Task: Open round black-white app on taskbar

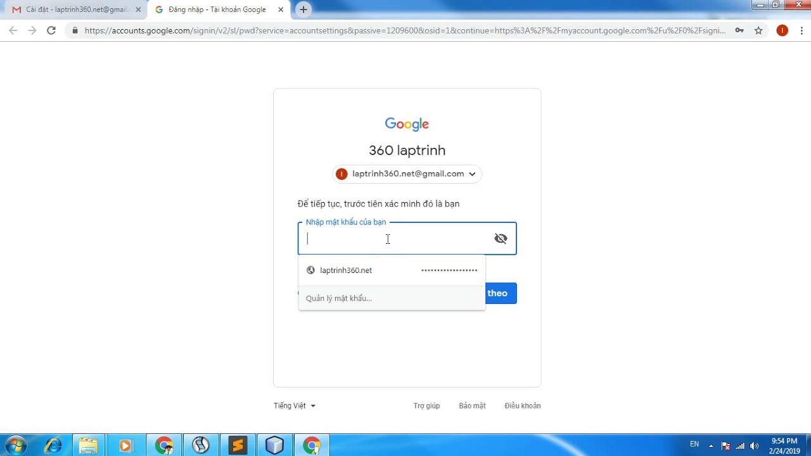Action: click(x=201, y=446)
